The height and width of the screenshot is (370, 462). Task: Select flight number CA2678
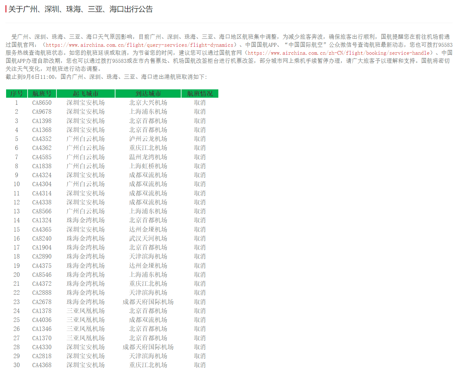42,302
